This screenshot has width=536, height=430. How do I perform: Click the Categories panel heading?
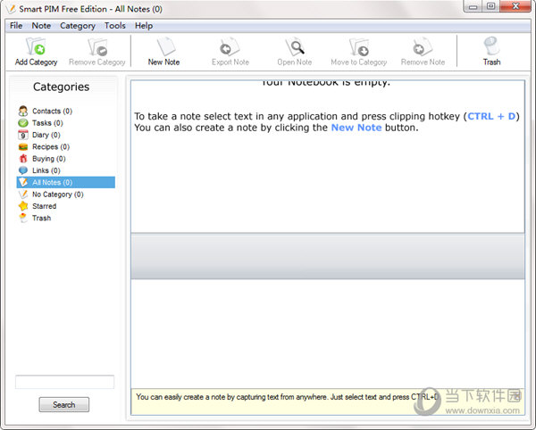pyautogui.click(x=61, y=87)
